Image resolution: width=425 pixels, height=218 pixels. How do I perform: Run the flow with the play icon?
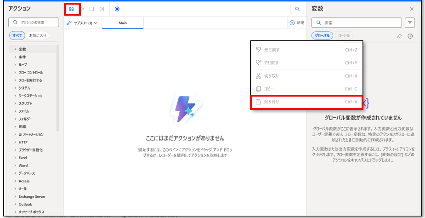pos(82,9)
